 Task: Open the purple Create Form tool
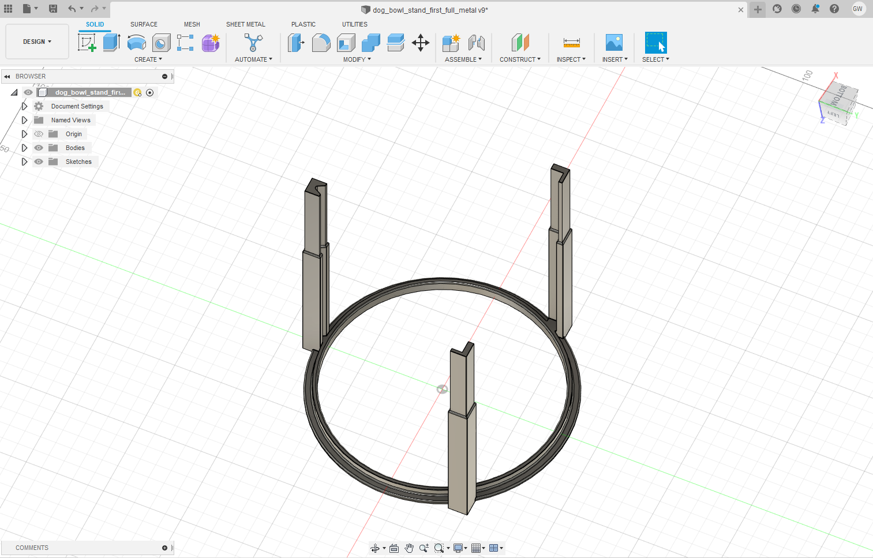point(211,43)
